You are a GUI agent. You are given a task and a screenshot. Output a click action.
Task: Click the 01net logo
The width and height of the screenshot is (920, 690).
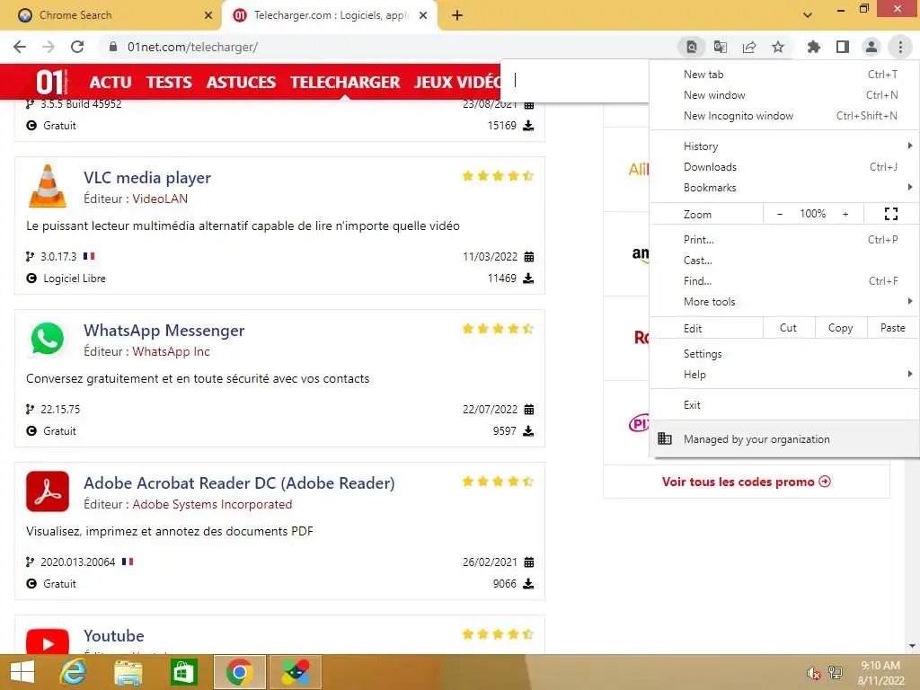(x=51, y=82)
